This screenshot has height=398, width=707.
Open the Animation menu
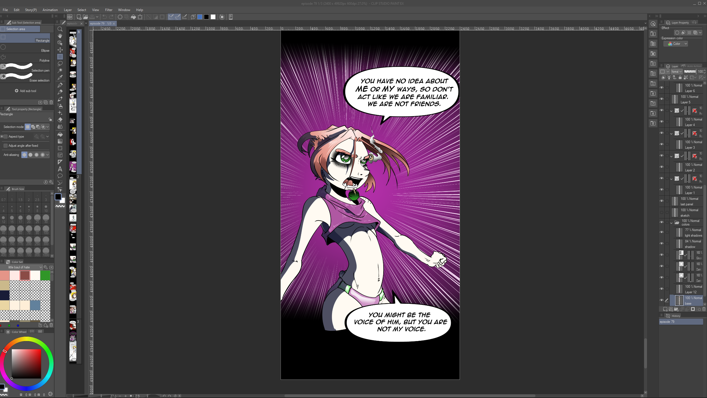point(50,10)
